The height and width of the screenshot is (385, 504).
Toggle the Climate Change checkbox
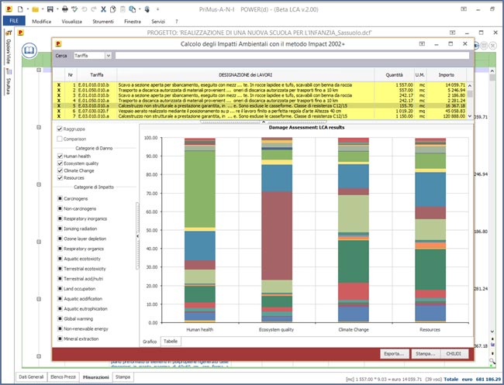pos(60,170)
